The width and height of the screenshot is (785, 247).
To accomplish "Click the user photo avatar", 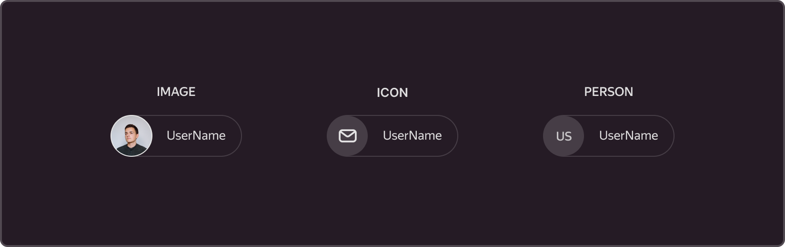I will [131, 136].
